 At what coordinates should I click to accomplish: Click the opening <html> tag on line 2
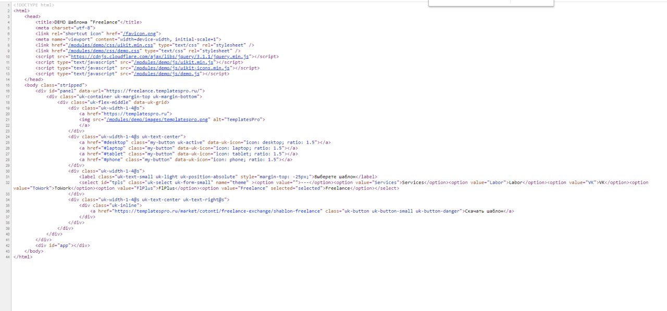(x=22, y=10)
